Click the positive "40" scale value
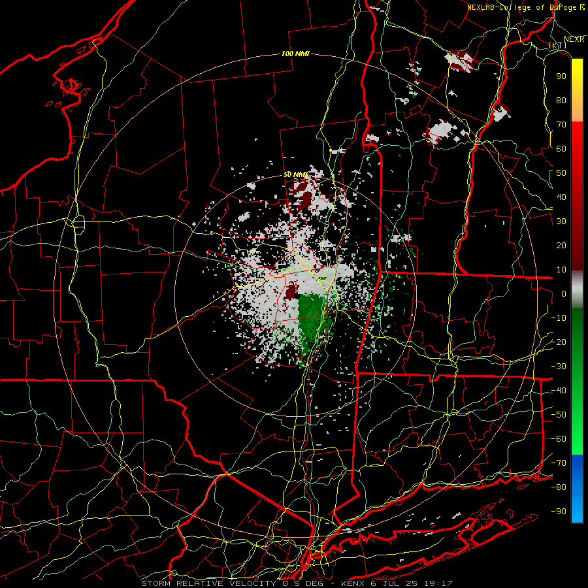 (561, 197)
